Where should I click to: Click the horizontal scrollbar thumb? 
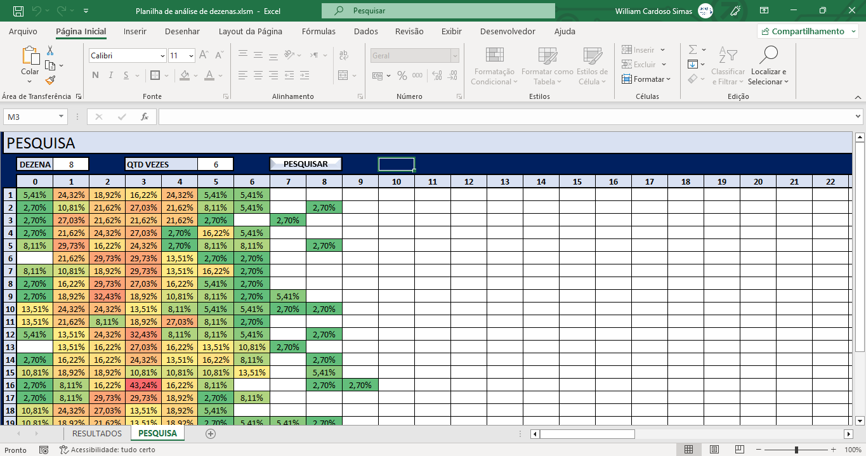click(x=587, y=434)
